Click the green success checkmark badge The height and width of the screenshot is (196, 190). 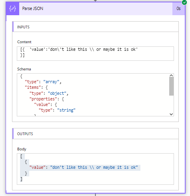[184, 2]
